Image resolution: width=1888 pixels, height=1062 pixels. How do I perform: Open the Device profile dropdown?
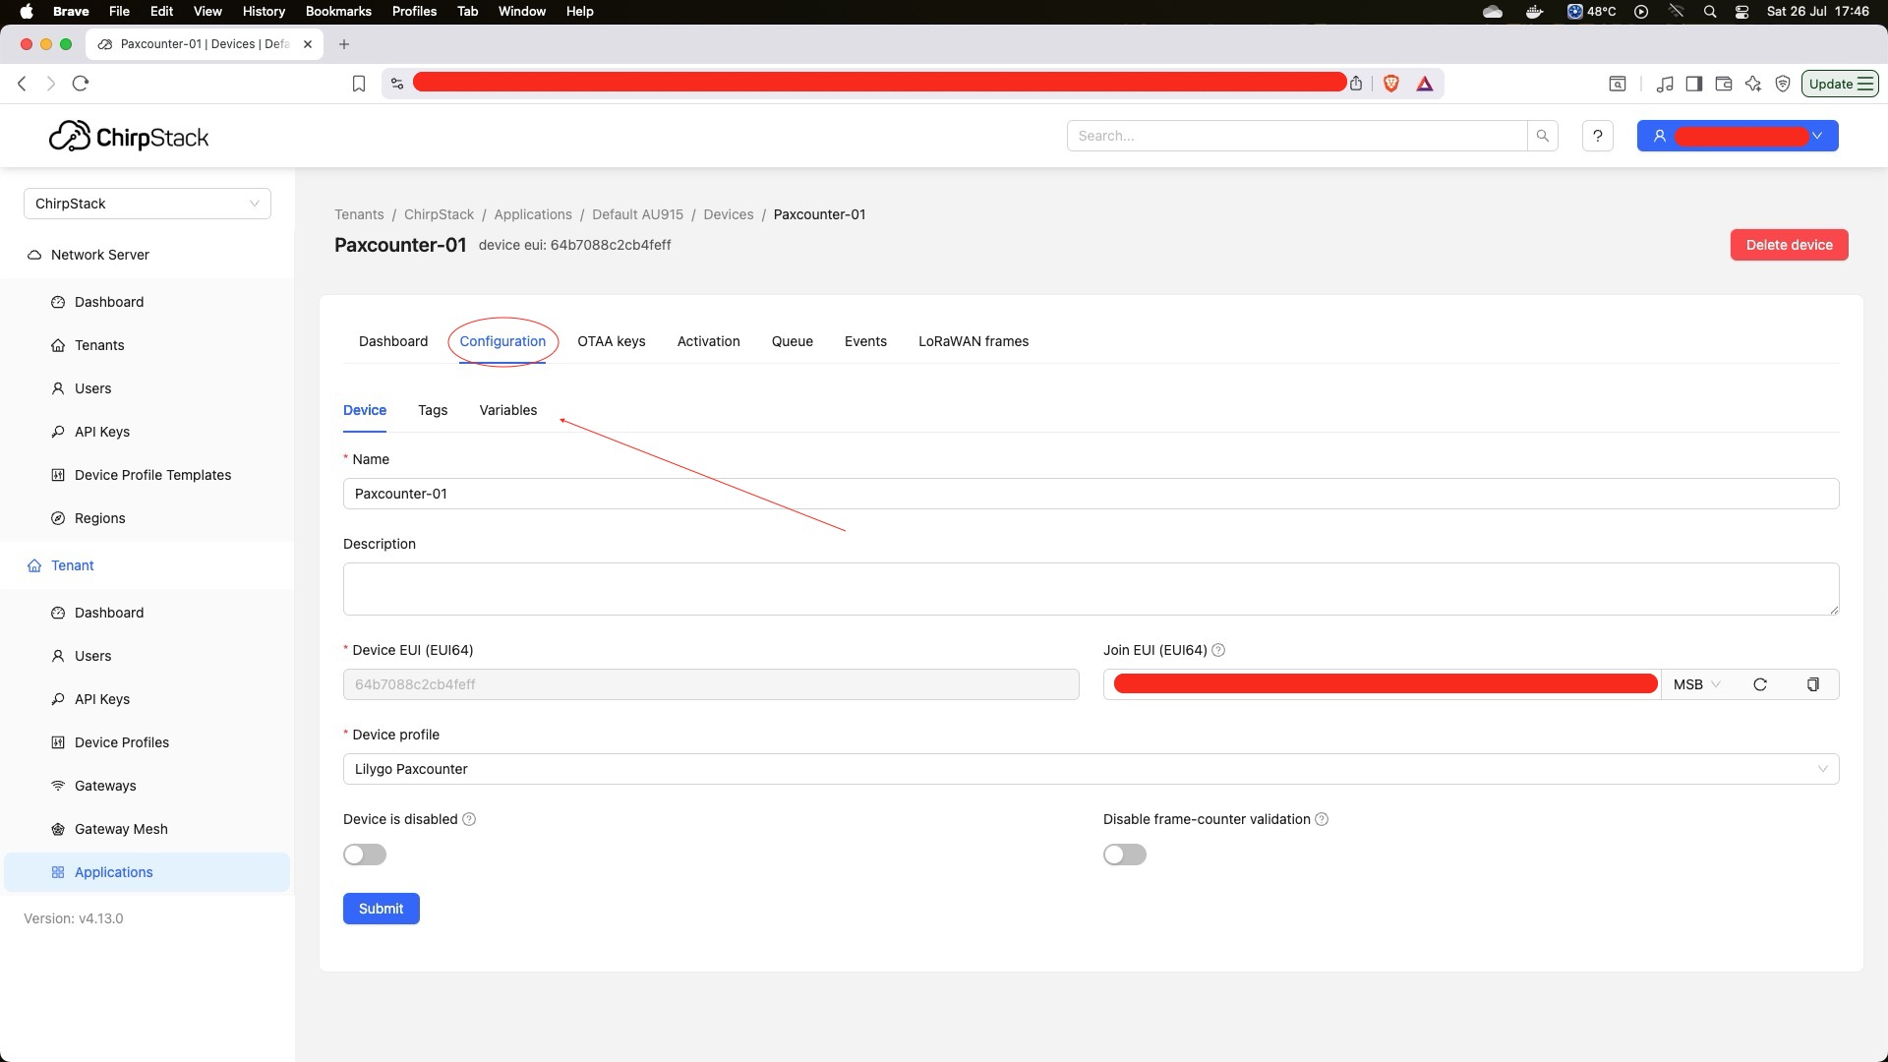pyautogui.click(x=1090, y=769)
